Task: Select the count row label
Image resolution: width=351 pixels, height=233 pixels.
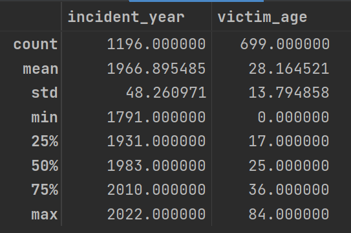Action: tap(36, 44)
